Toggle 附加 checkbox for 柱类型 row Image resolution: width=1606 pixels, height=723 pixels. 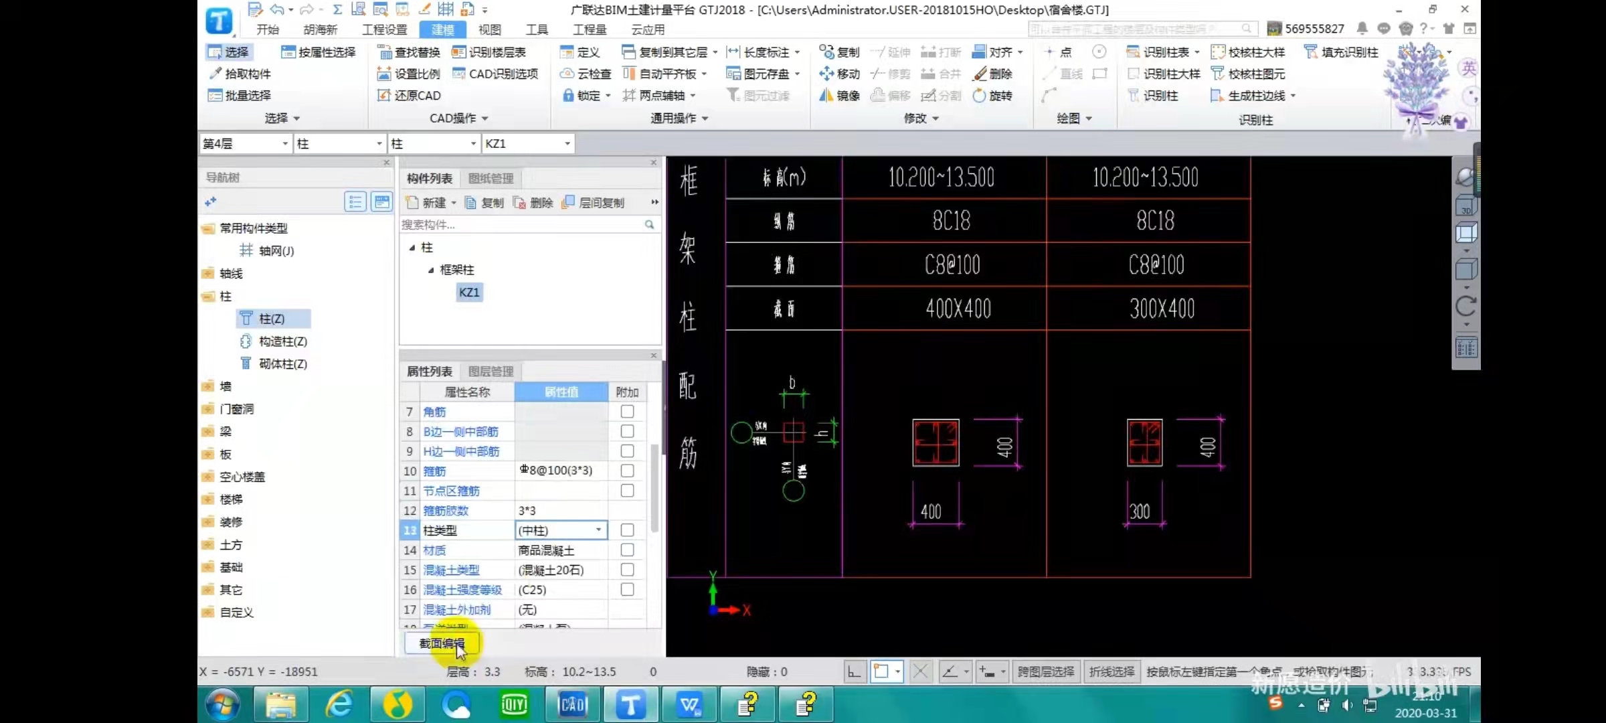tap(627, 530)
